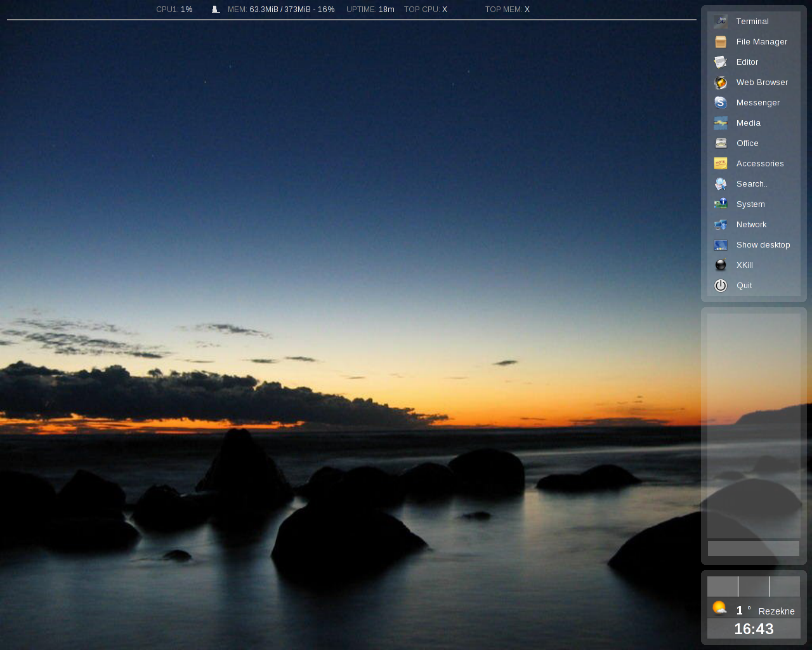
Task: Open the Network label
Action: [751, 225]
